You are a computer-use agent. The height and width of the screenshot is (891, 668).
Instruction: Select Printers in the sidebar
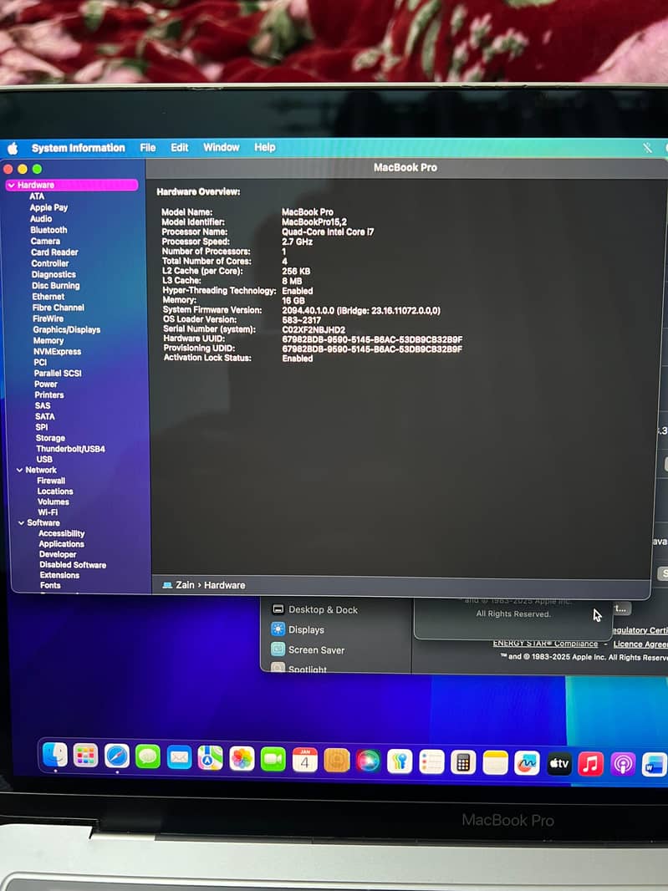48,395
